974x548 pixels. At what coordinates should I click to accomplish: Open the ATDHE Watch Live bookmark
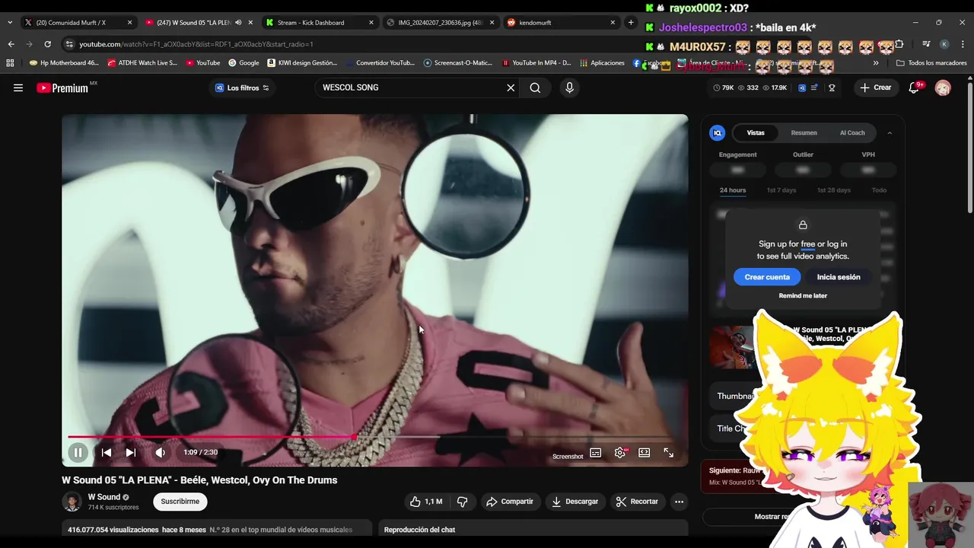pyautogui.click(x=142, y=63)
